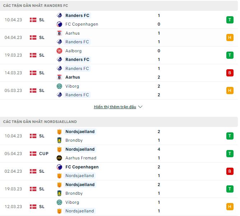Click orange H badge for 04.04.23 match
The width and height of the screenshot is (240, 216).
(230, 38)
